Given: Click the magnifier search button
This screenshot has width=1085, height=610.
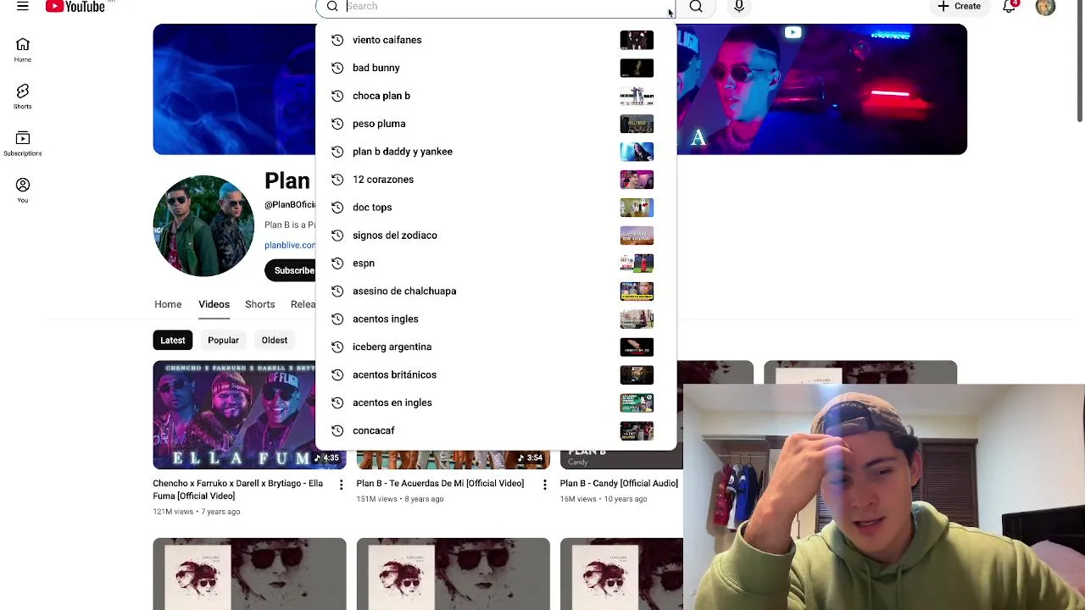Looking at the screenshot, I should (x=696, y=7).
